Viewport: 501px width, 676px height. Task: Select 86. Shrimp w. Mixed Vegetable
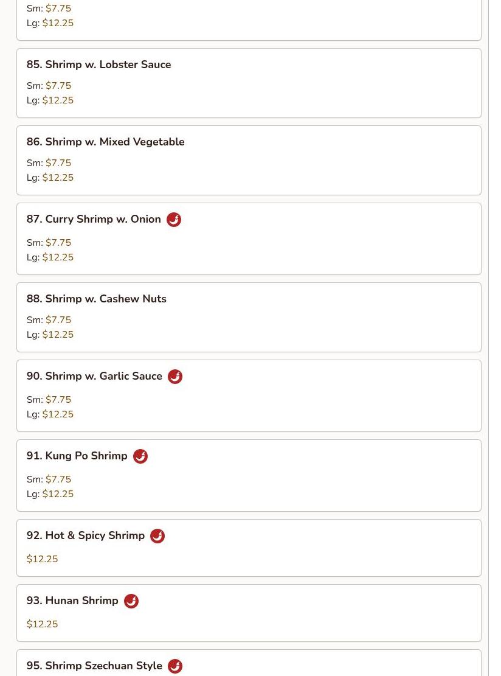click(105, 142)
